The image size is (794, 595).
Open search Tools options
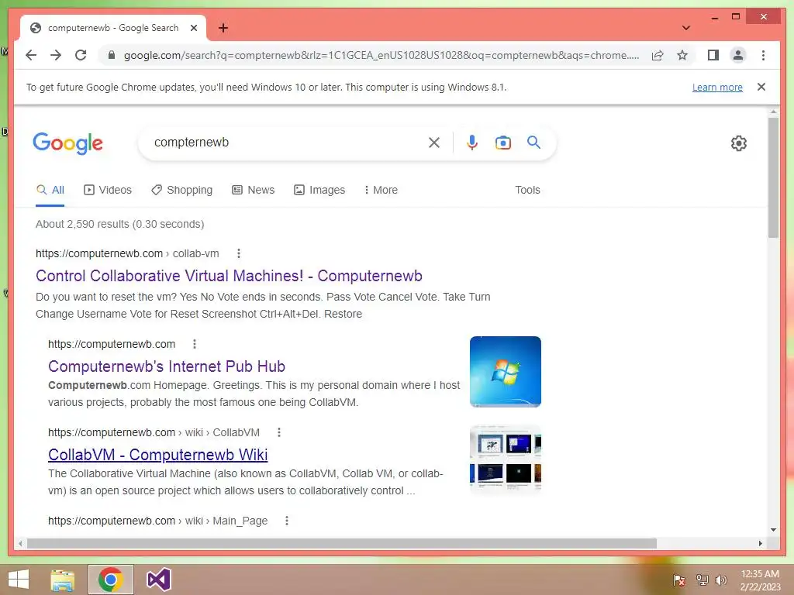pyautogui.click(x=527, y=191)
